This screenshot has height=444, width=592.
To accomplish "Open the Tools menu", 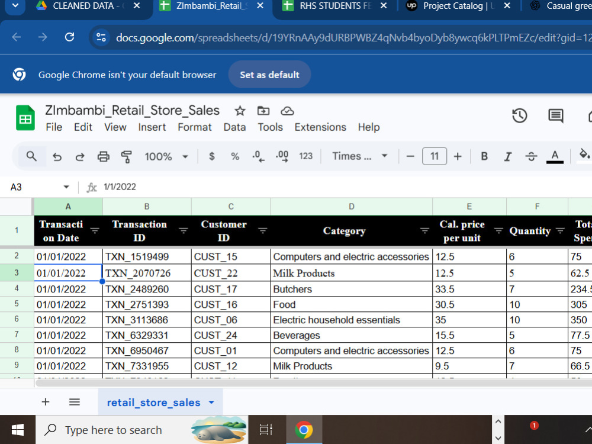I will point(271,127).
